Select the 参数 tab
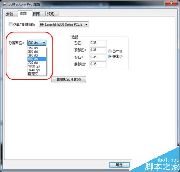The width and height of the screenshot is (180, 172). [25, 13]
